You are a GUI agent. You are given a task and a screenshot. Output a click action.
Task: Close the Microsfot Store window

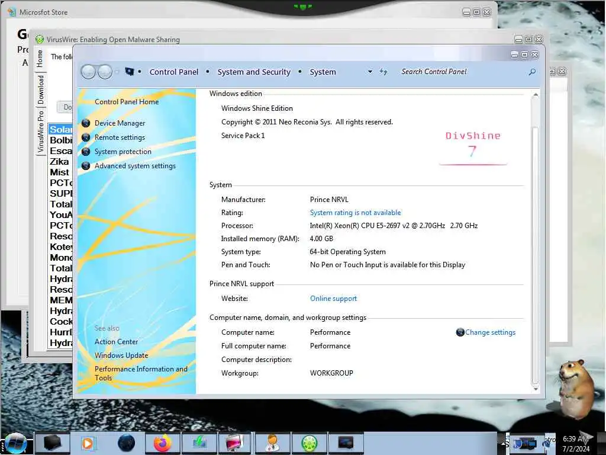[487, 12]
